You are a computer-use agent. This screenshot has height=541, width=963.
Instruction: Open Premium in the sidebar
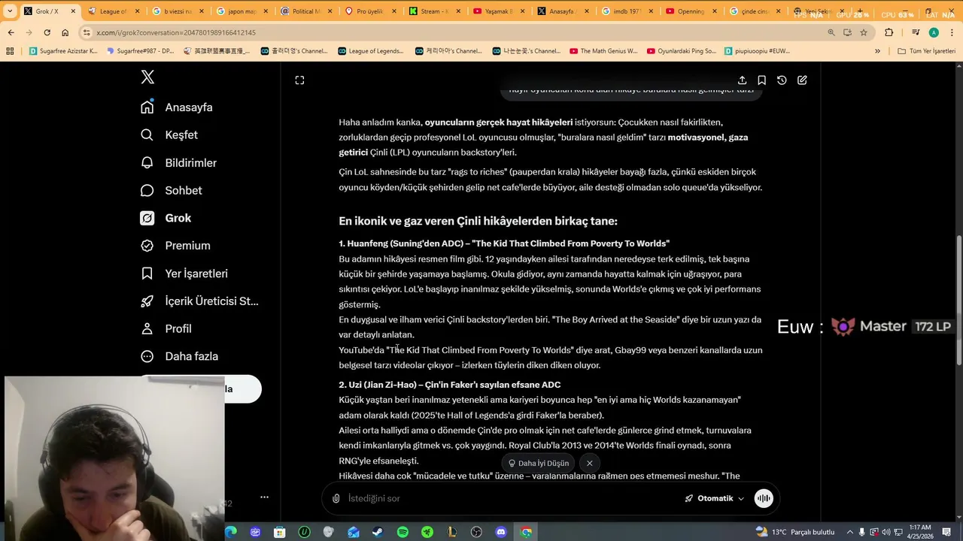pyautogui.click(x=175, y=246)
